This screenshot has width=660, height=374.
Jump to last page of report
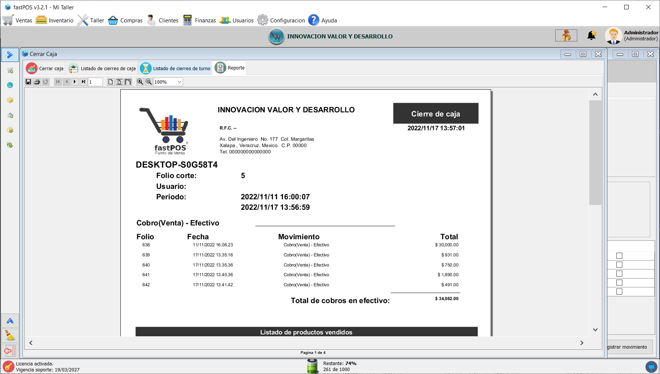(84, 82)
